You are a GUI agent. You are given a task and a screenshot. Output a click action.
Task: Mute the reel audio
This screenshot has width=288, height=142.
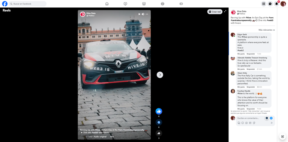coord(143,14)
